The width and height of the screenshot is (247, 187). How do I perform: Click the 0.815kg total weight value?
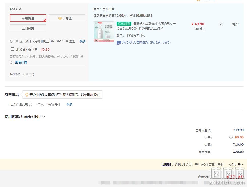[28, 74]
